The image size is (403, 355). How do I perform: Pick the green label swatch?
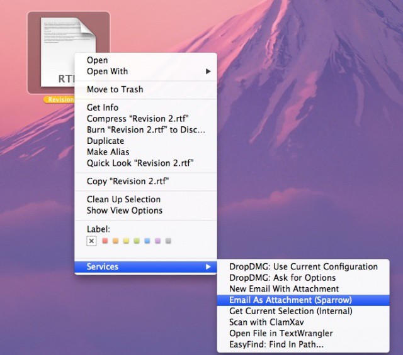(x=137, y=241)
